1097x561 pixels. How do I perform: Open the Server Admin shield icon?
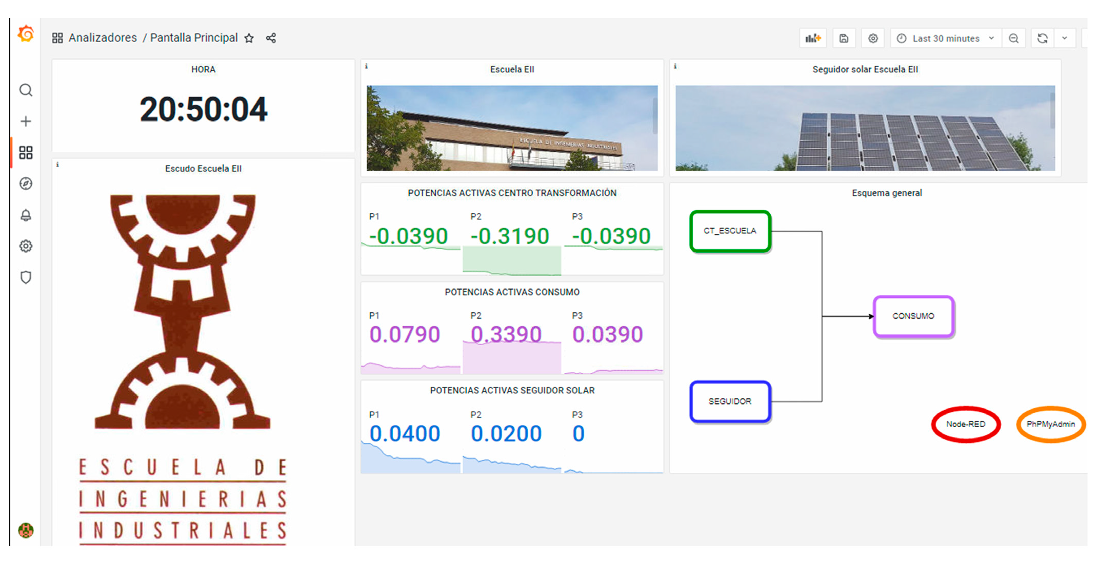click(x=26, y=277)
